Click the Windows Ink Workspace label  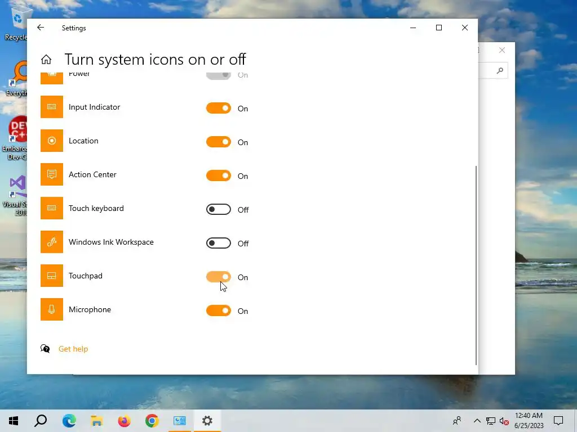coord(111,242)
